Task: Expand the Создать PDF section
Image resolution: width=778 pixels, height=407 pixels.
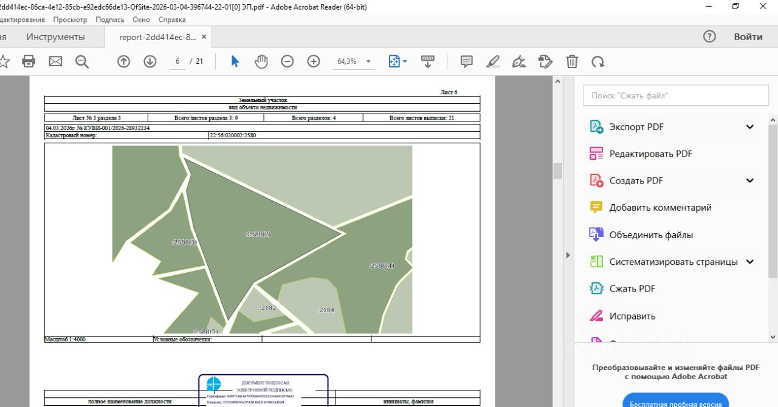Action: pos(749,180)
